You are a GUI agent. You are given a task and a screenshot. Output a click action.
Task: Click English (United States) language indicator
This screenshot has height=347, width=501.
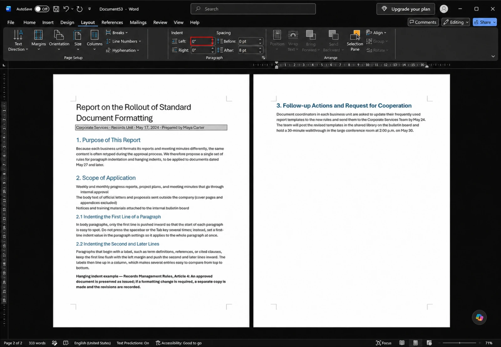[92, 343]
